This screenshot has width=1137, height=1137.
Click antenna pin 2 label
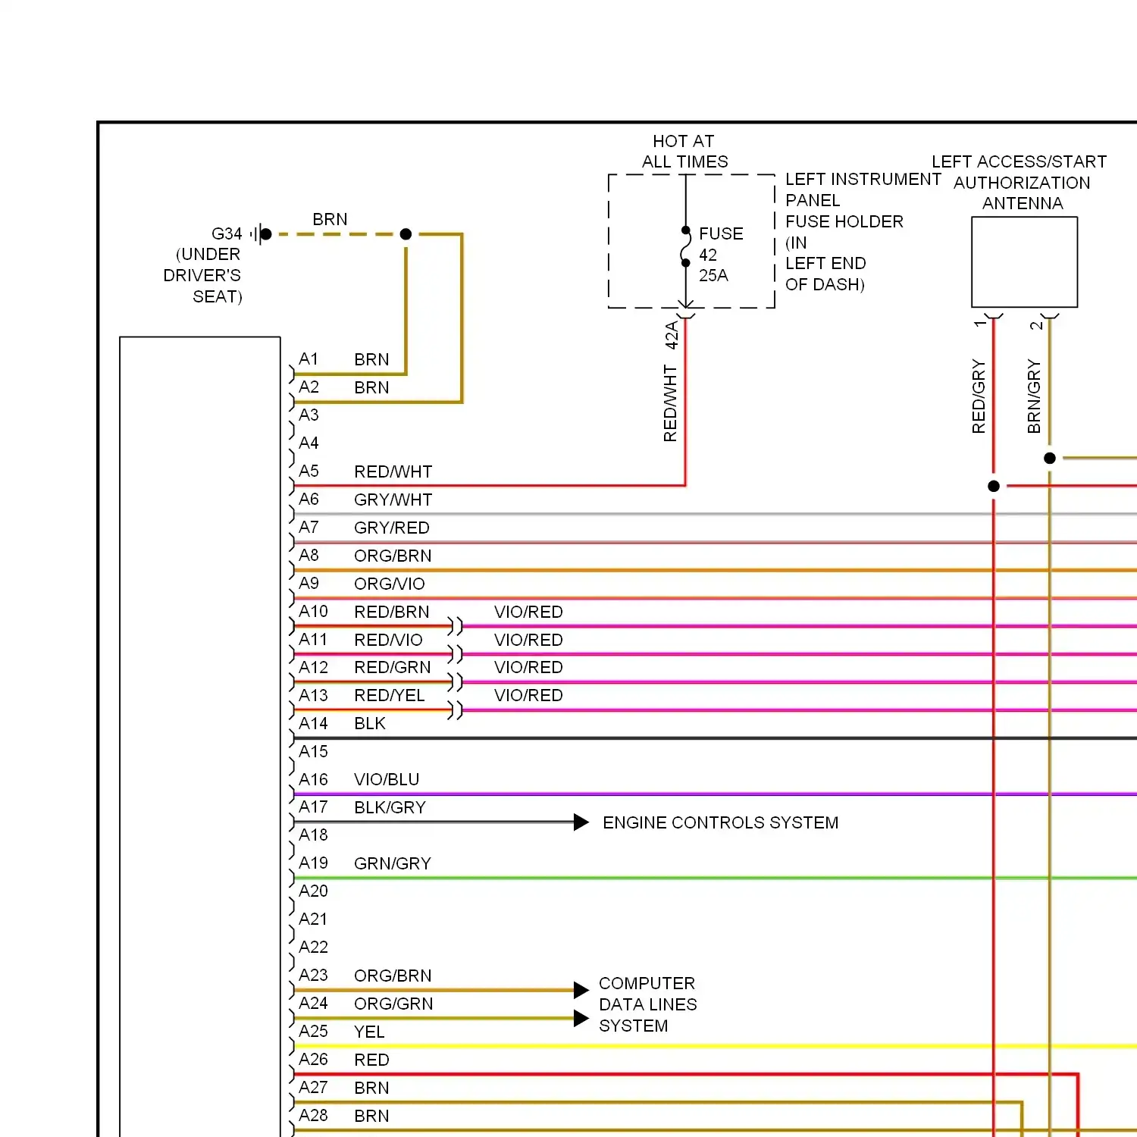coord(1036,325)
